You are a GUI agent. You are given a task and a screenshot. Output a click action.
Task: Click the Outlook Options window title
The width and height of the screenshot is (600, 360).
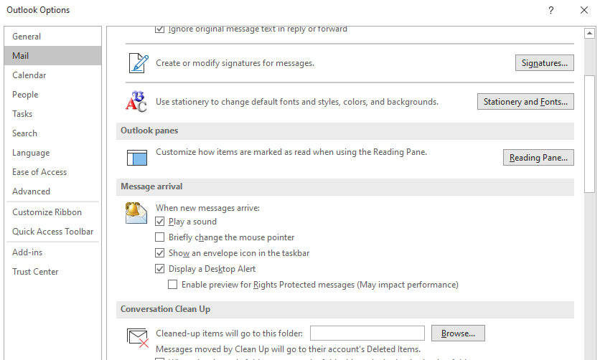38,10
